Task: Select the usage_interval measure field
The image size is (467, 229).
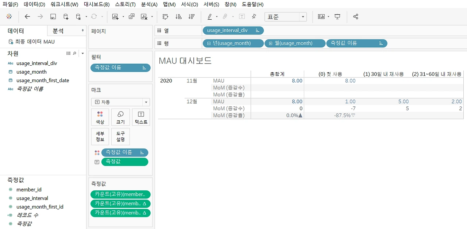Action: (32, 198)
